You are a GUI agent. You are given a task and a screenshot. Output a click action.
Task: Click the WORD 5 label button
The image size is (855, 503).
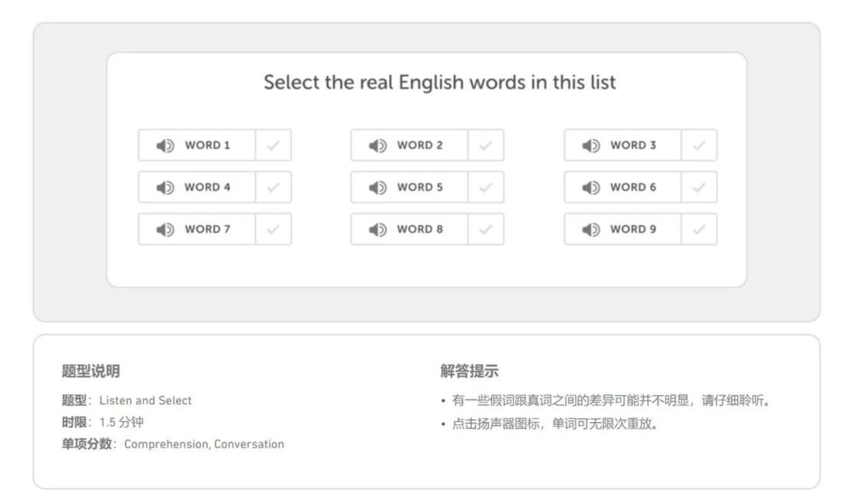coord(419,188)
